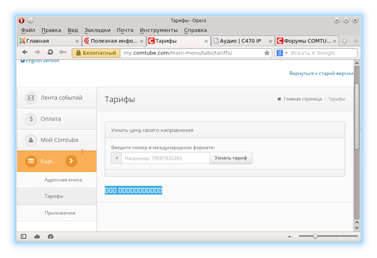Screen dimensions: 377x258
Task: Click Вернуться к старой версии link
Action: [x=321, y=73]
